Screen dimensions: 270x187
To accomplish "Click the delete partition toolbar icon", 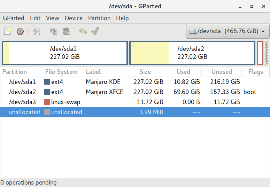I will [20, 31].
